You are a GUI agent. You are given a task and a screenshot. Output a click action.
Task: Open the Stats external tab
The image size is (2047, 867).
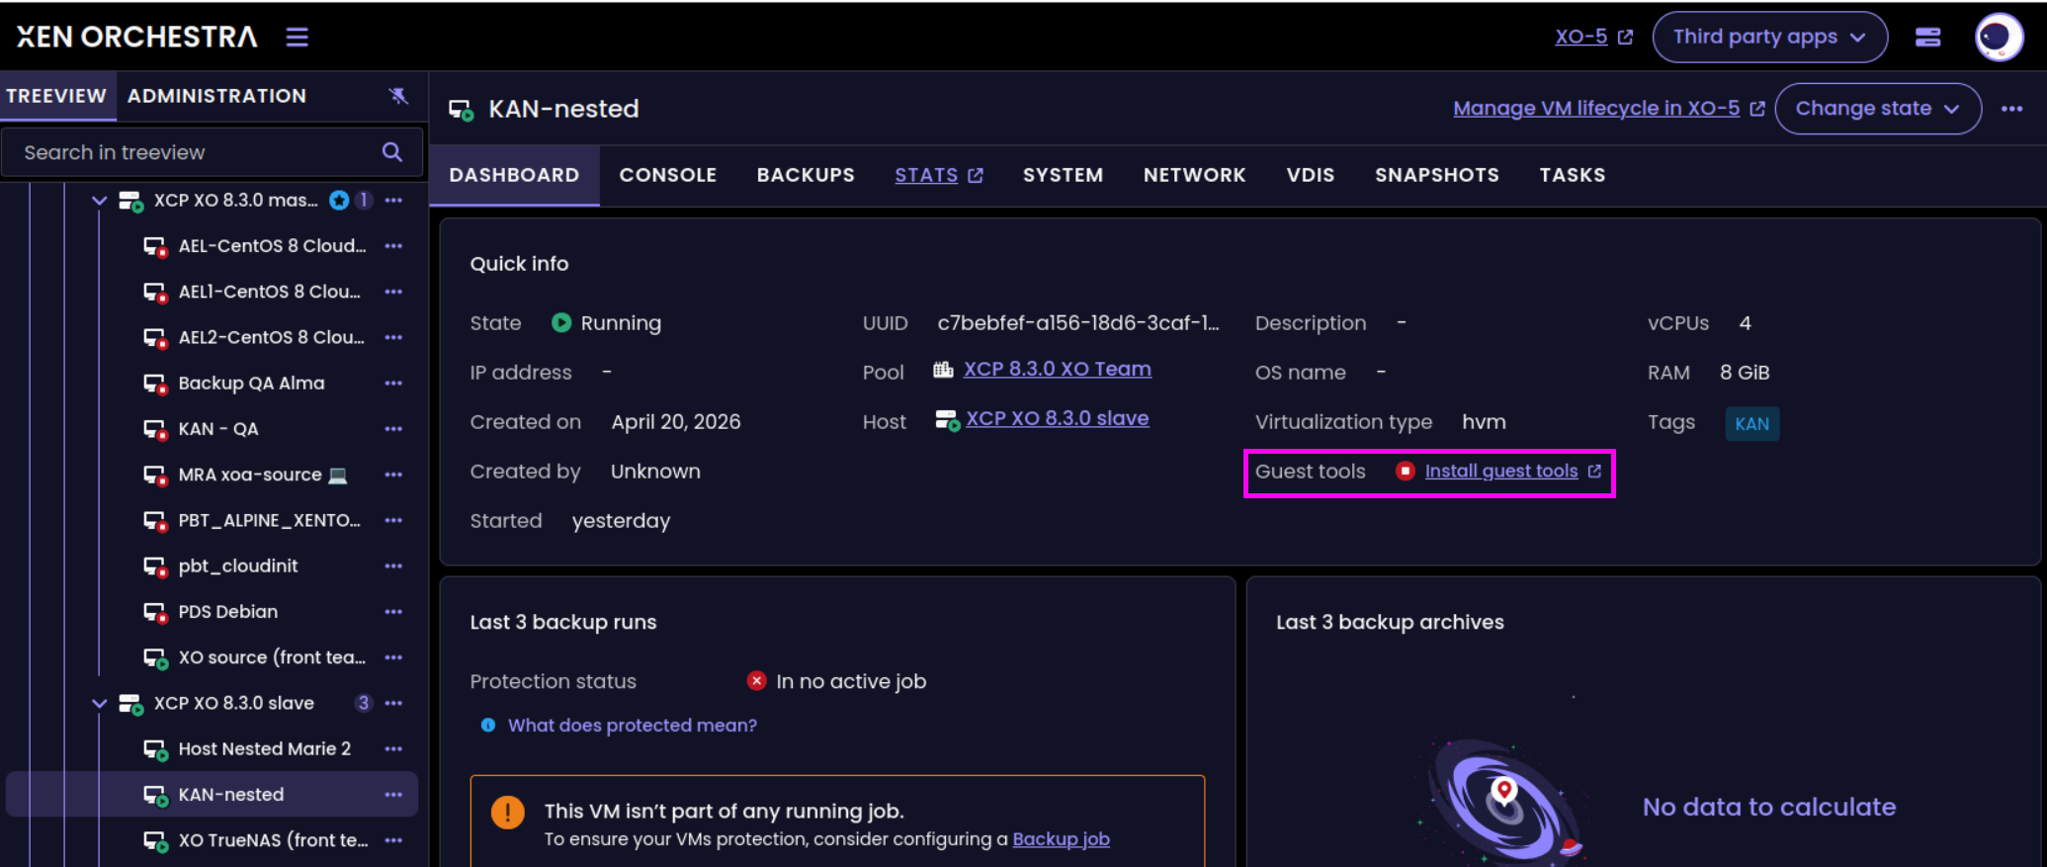939,175
